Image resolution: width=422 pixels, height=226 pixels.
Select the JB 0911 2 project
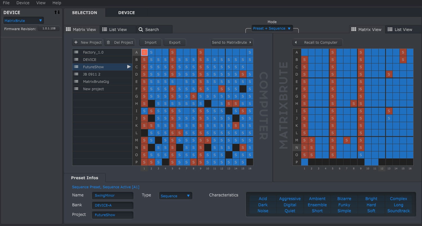(102, 74)
